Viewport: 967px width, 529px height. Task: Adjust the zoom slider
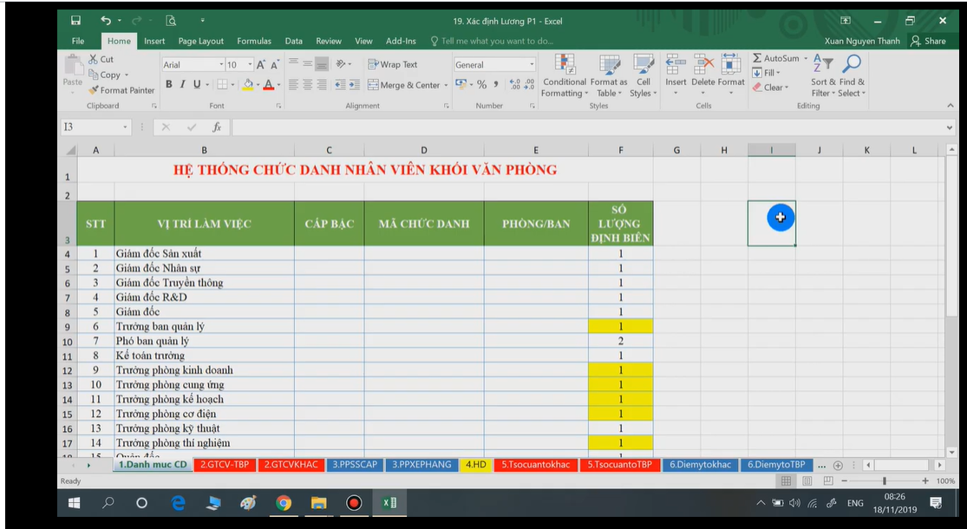pos(885,480)
